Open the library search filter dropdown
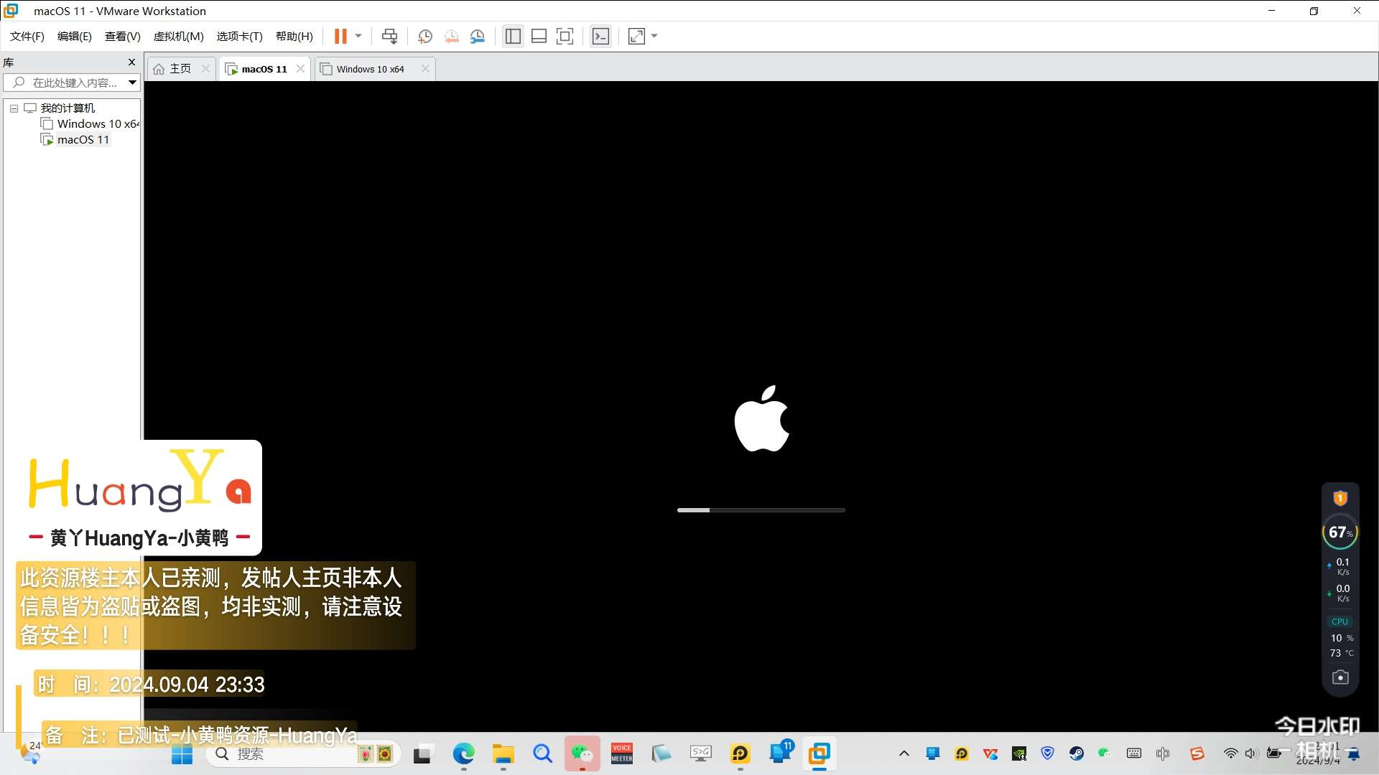This screenshot has height=775, width=1379. point(132,83)
